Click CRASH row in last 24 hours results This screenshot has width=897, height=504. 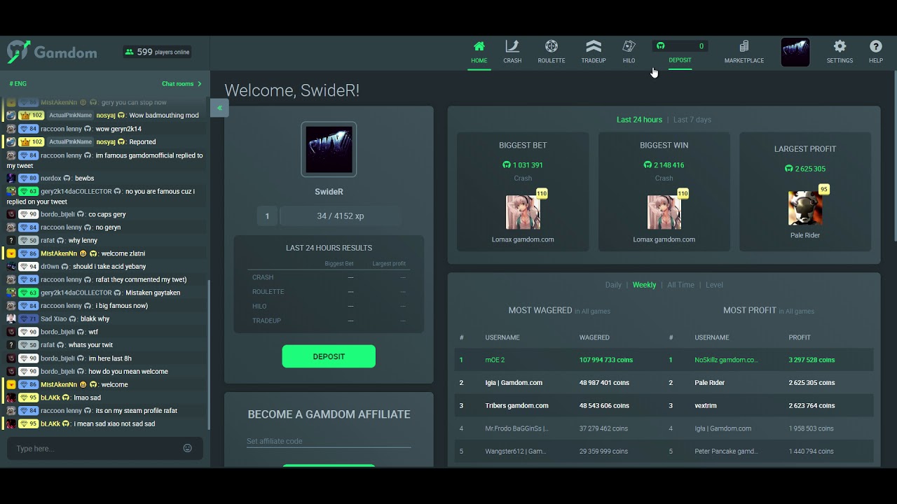click(329, 277)
